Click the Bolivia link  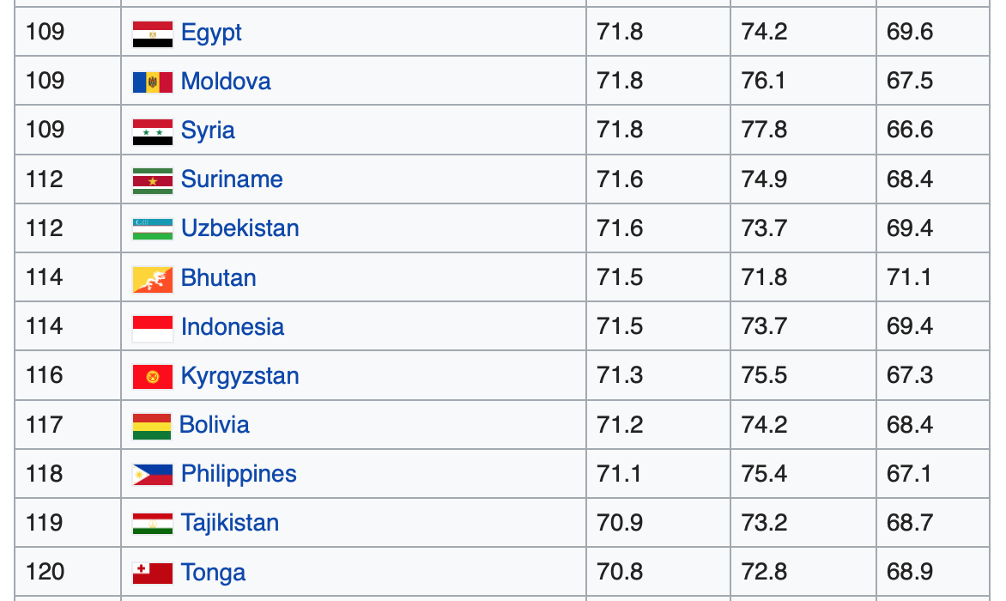[x=215, y=425]
